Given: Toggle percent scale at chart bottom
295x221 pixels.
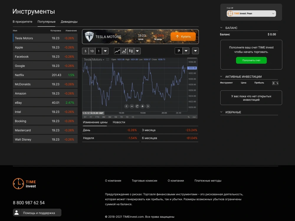Looking at the screenshot, I should pos(189,117).
